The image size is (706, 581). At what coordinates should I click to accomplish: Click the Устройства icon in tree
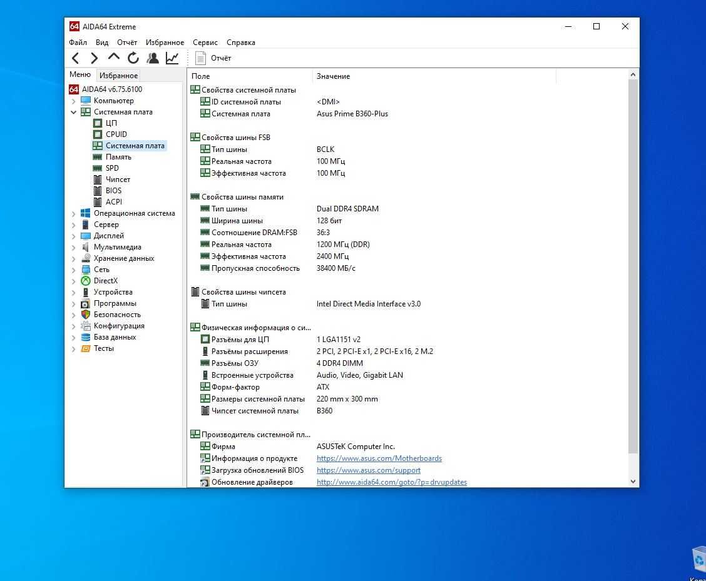click(x=86, y=291)
